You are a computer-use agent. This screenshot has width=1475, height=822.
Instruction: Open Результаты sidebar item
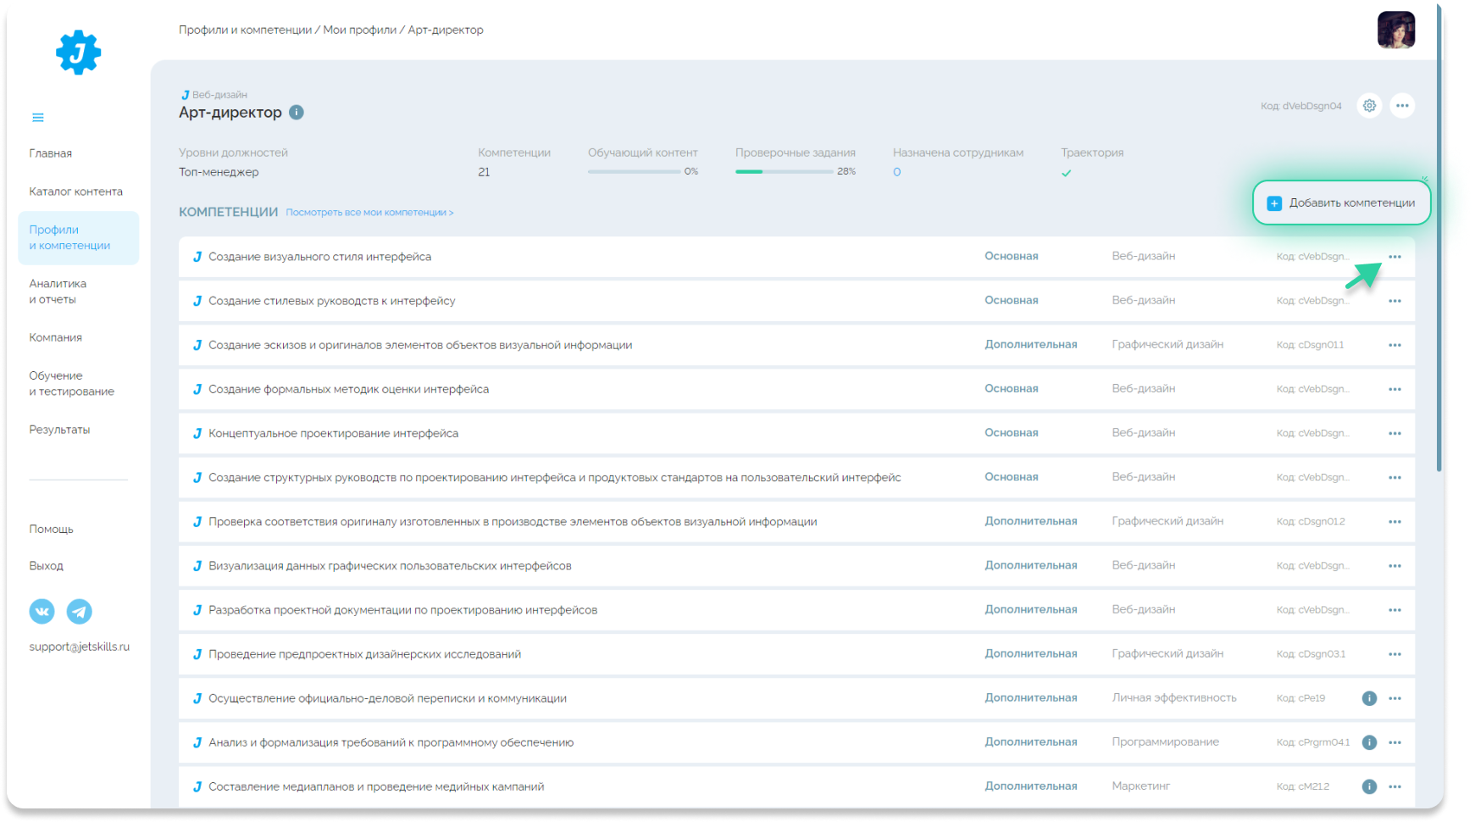pyautogui.click(x=59, y=430)
